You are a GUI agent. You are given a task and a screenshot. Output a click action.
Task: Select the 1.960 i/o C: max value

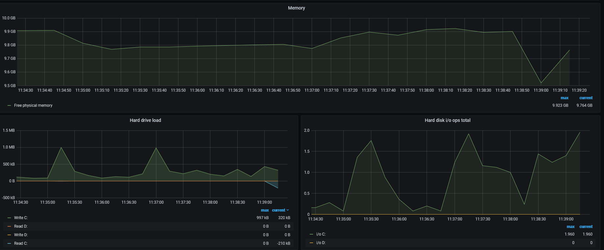pos(569,234)
